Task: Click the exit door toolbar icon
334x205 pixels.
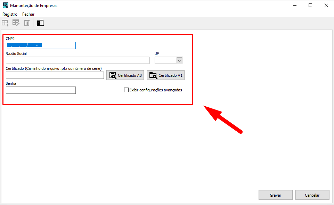Action: 40,23
